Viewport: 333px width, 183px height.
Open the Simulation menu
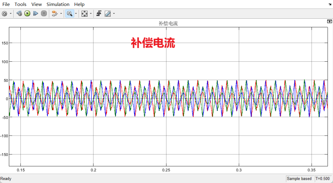[x=58, y=4]
